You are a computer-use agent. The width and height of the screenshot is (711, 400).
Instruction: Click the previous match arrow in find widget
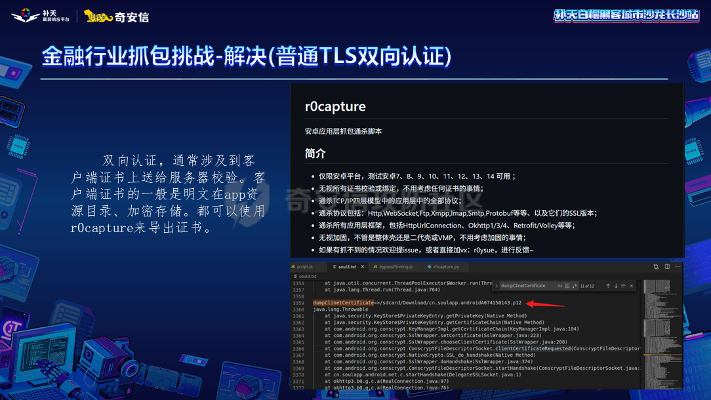[x=608, y=286]
